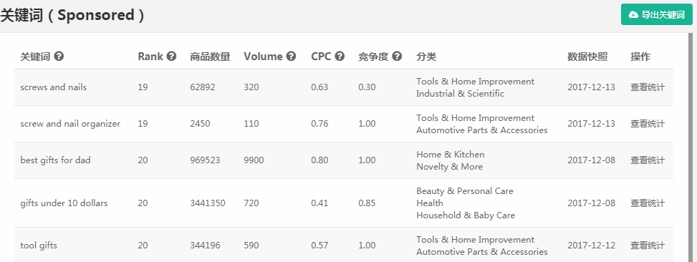Click the Rank column header
697x262 pixels.
(150, 57)
